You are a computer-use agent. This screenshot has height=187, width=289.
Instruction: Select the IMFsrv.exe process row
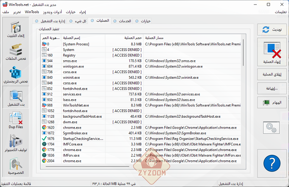pos(141,156)
